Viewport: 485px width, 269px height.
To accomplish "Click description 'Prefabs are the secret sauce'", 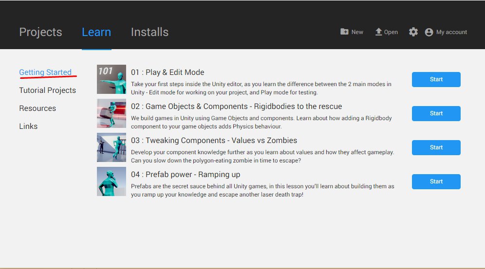I will click(262, 190).
